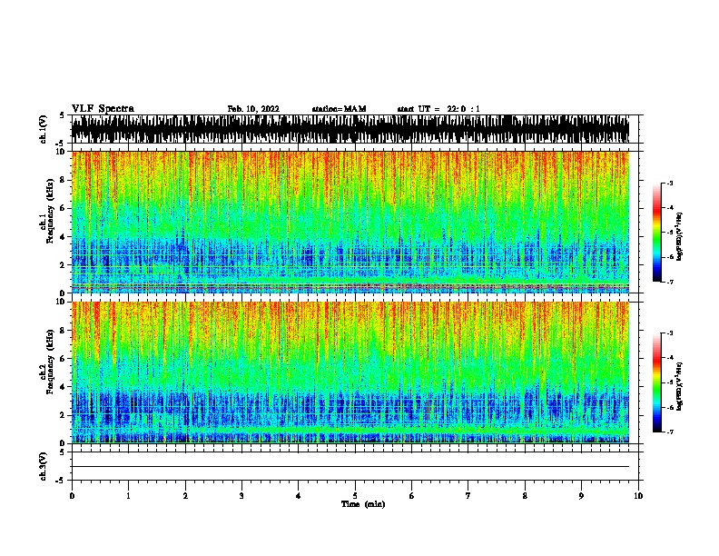Click the flat ch.3 voltage trace line

pyautogui.click(x=350, y=467)
